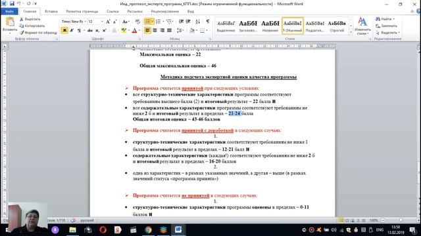The height and width of the screenshot is (236, 421).
Task: Toggle subscript (x₂) formatting
Action: coord(97,31)
